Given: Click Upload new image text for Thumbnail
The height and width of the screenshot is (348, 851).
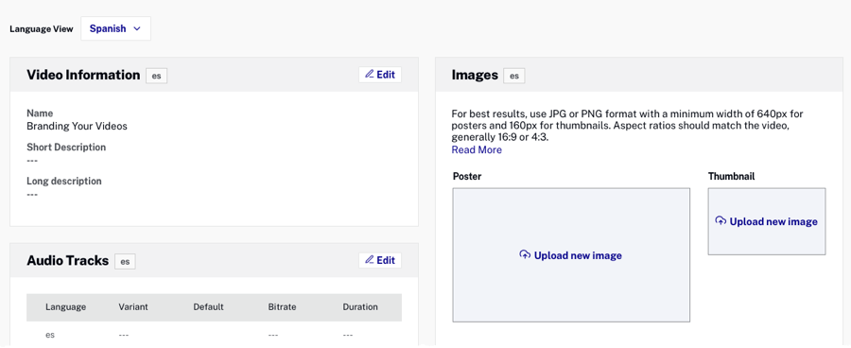Looking at the screenshot, I should [773, 221].
